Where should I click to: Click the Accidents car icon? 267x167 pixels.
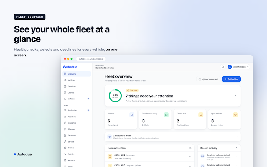pos(65,117)
